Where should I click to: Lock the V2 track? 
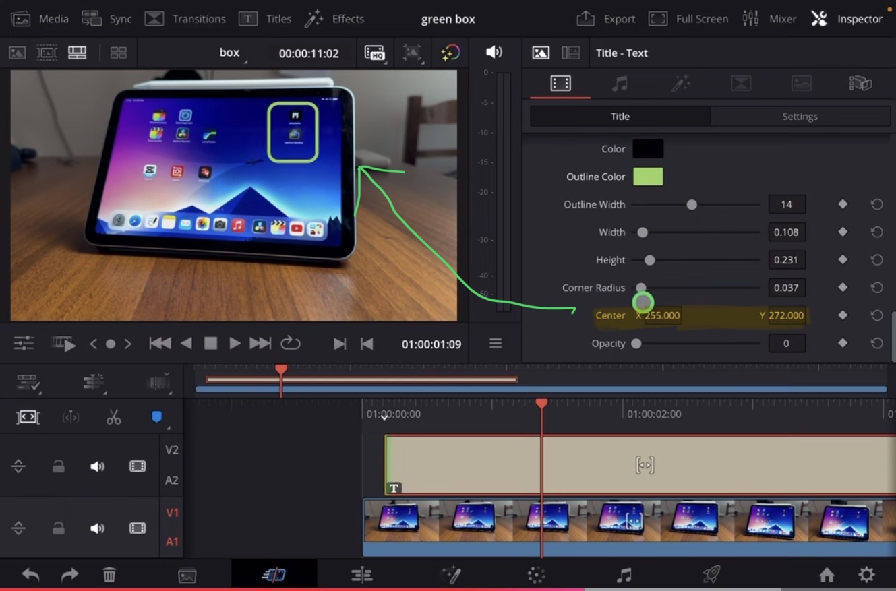click(x=59, y=466)
